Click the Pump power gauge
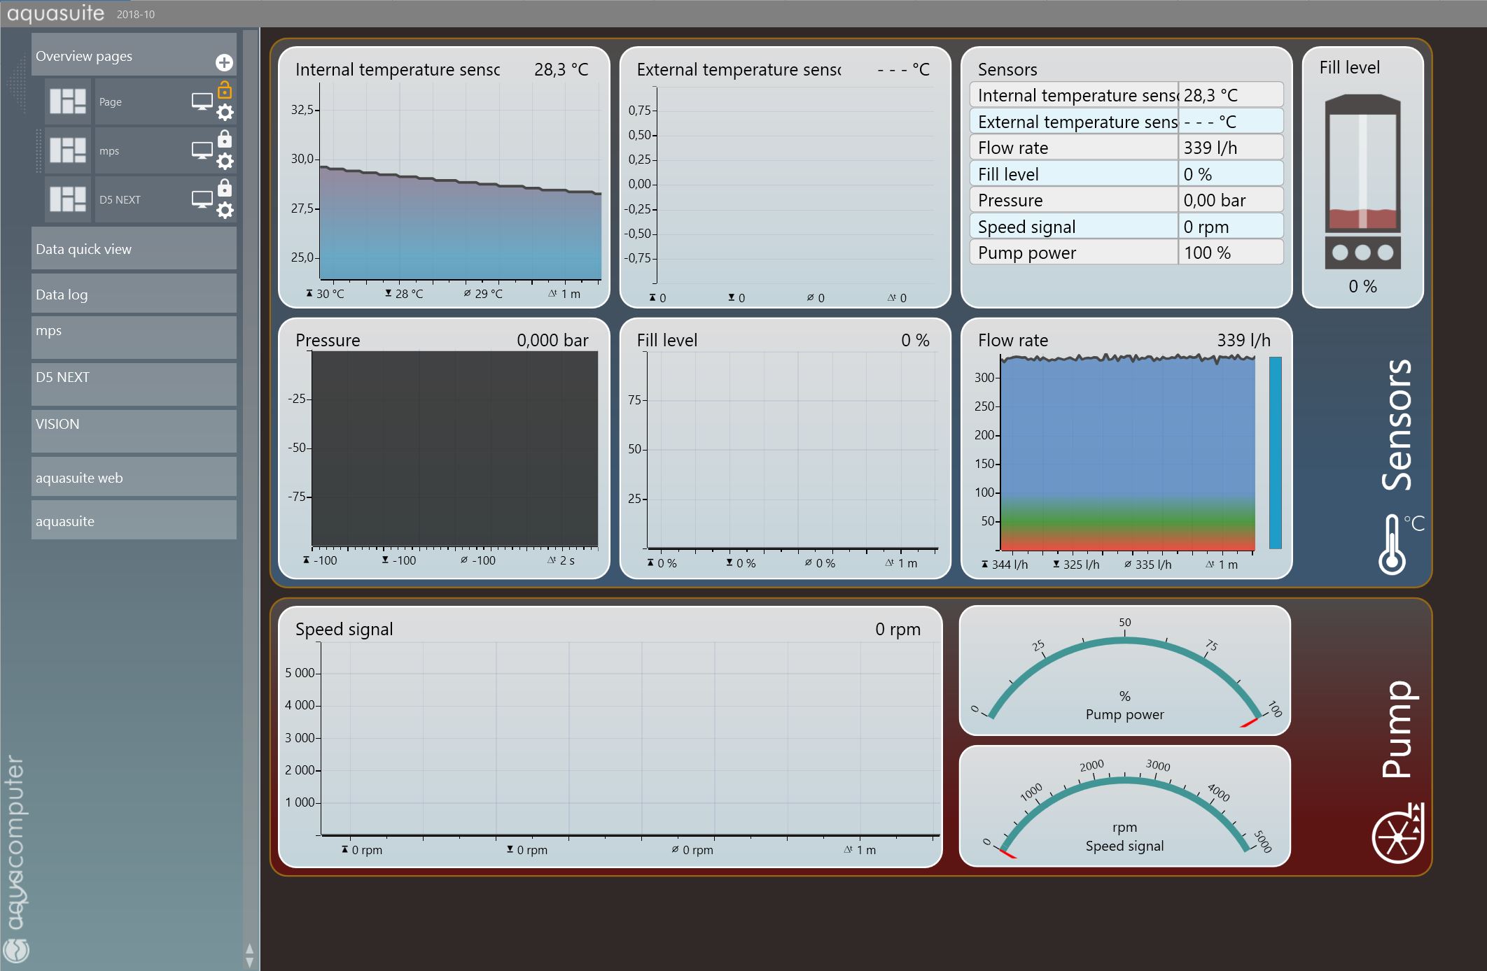 [1124, 670]
